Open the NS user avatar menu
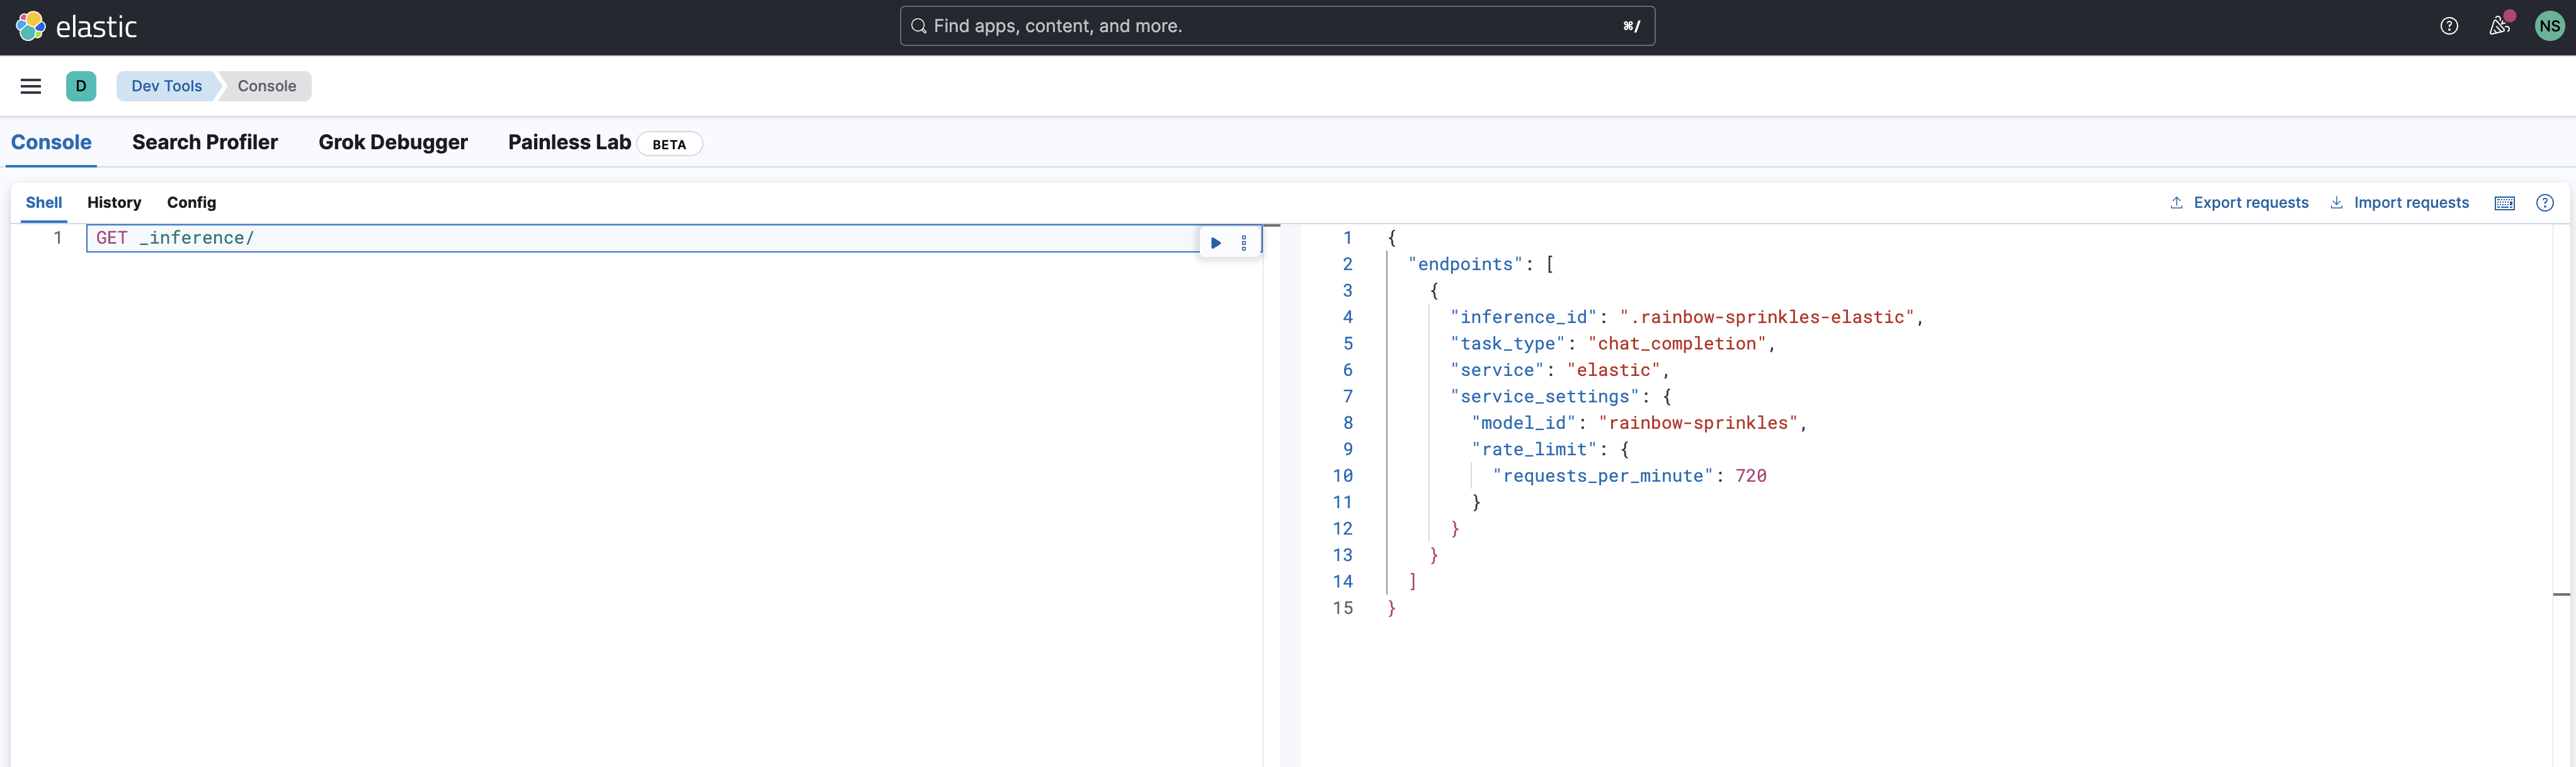Image resolution: width=2576 pixels, height=767 pixels. coord(2549,26)
